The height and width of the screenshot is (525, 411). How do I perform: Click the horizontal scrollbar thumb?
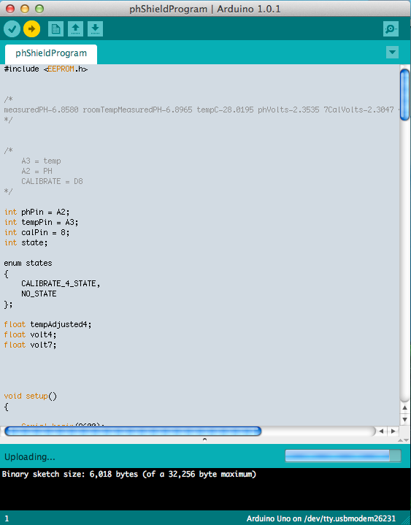click(x=133, y=432)
